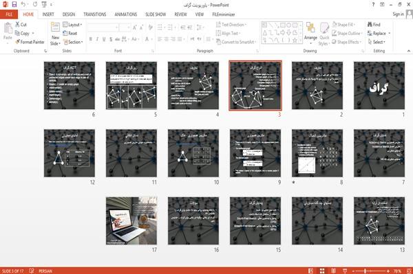The image size is (413, 274).
Task: Switch to Slide Sorter view in status bar
Action: point(322,271)
